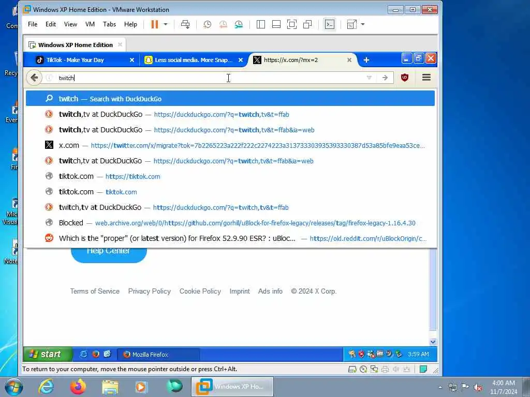
Task: Click the Firefox back button
Action: (34, 78)
